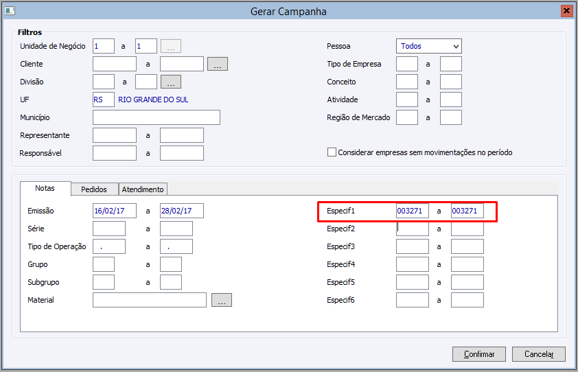Click the second Unidade de Negócio field
578x372 pixels.
(x=146, y=46)
